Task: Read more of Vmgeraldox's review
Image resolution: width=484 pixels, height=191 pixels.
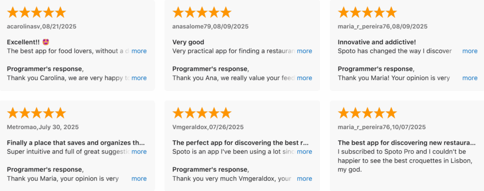Action: coord(304,151)
